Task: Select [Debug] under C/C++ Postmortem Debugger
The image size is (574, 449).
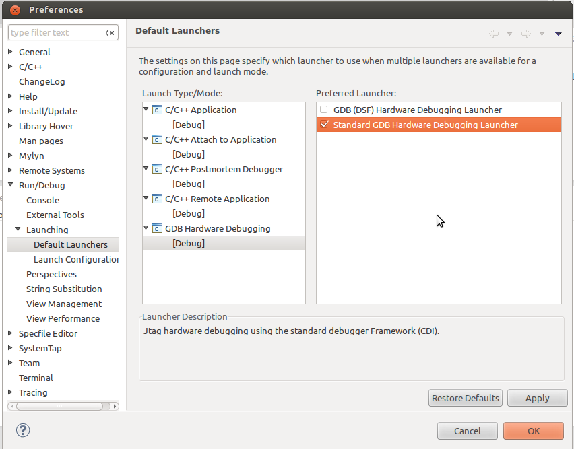Action: (x=189, y=184)
